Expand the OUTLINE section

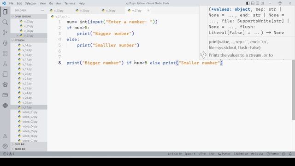point(29,144)
